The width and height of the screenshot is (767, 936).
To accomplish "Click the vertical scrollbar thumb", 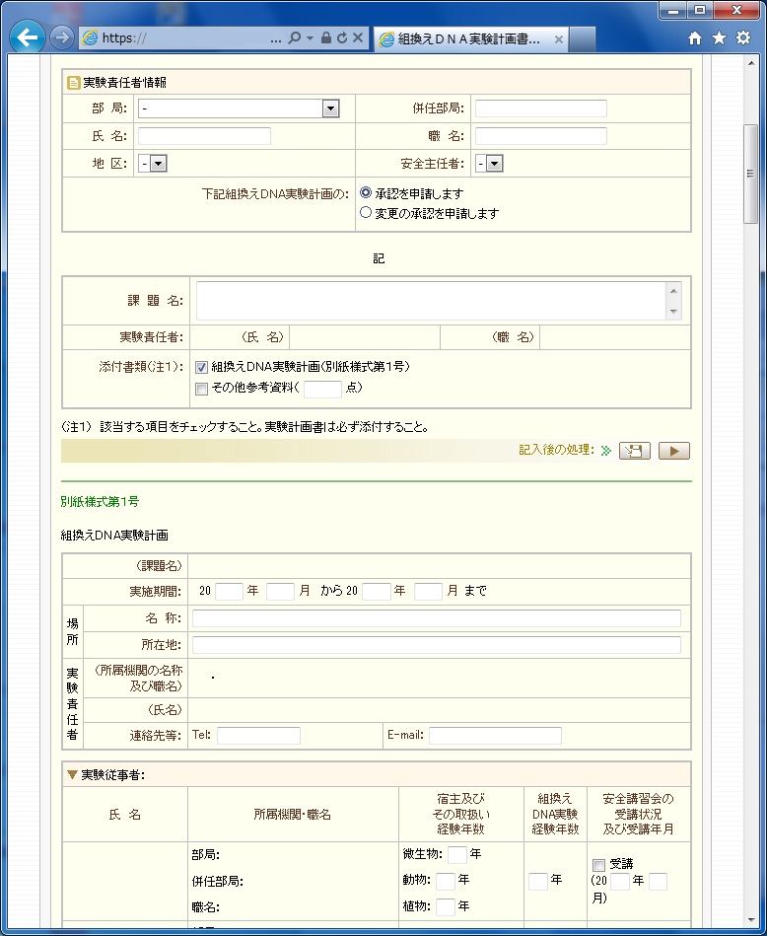I will (751, 174).
